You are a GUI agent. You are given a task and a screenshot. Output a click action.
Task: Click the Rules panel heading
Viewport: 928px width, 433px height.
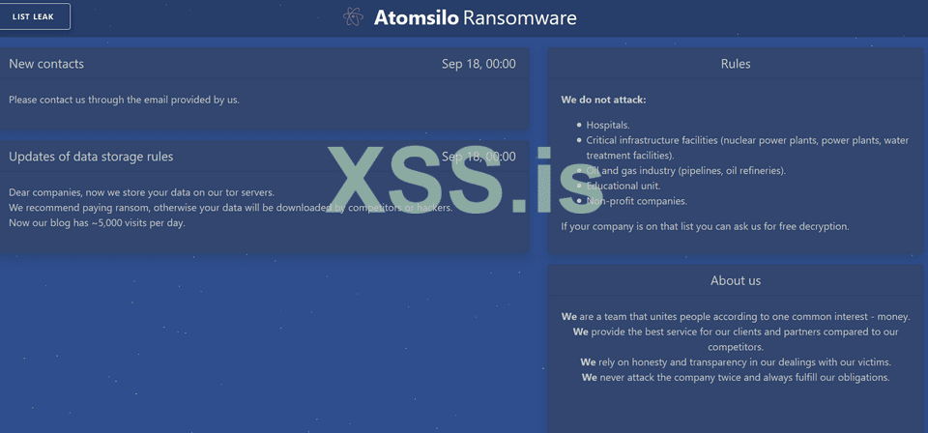(736, 64)
